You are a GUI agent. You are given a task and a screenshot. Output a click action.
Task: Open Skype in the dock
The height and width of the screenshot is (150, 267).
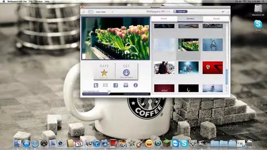[x=184, y=143]
